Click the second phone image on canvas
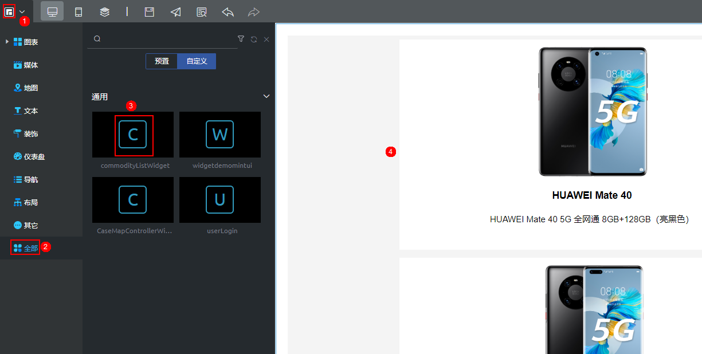702x354 pixels. coord(594,309)
